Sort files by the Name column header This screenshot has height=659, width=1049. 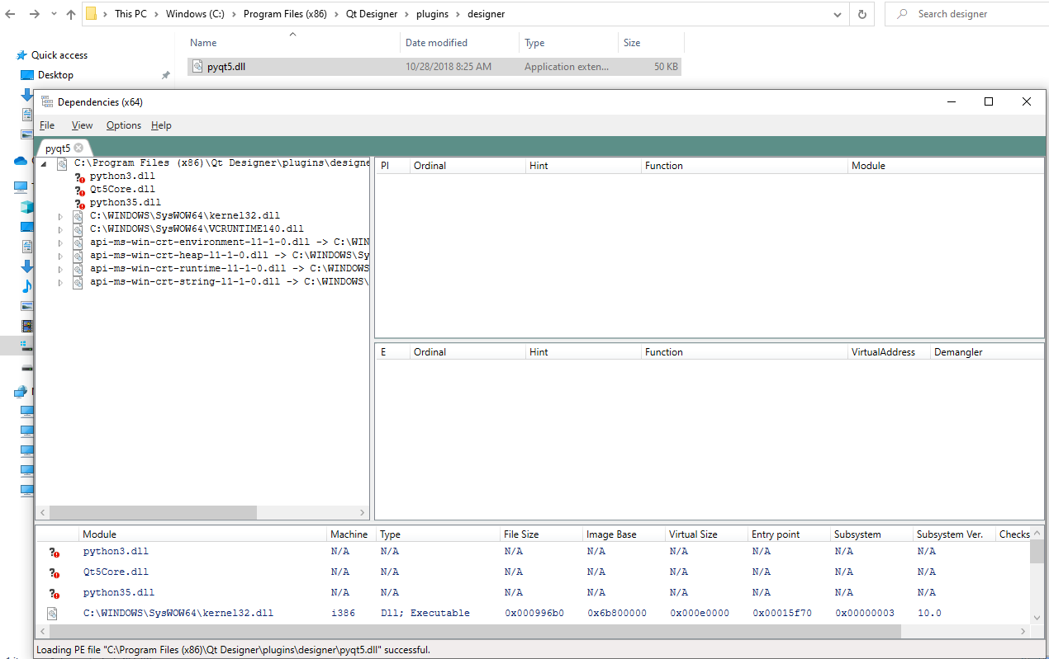coord(203,42)
